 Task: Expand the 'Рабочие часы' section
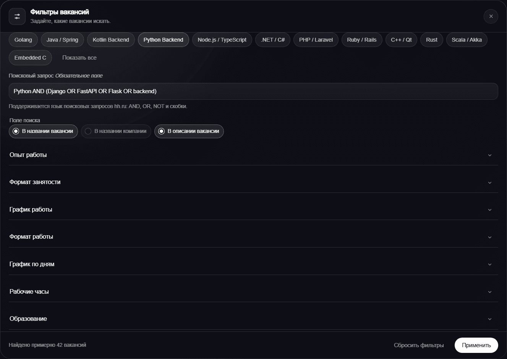(x=253, y=292)
